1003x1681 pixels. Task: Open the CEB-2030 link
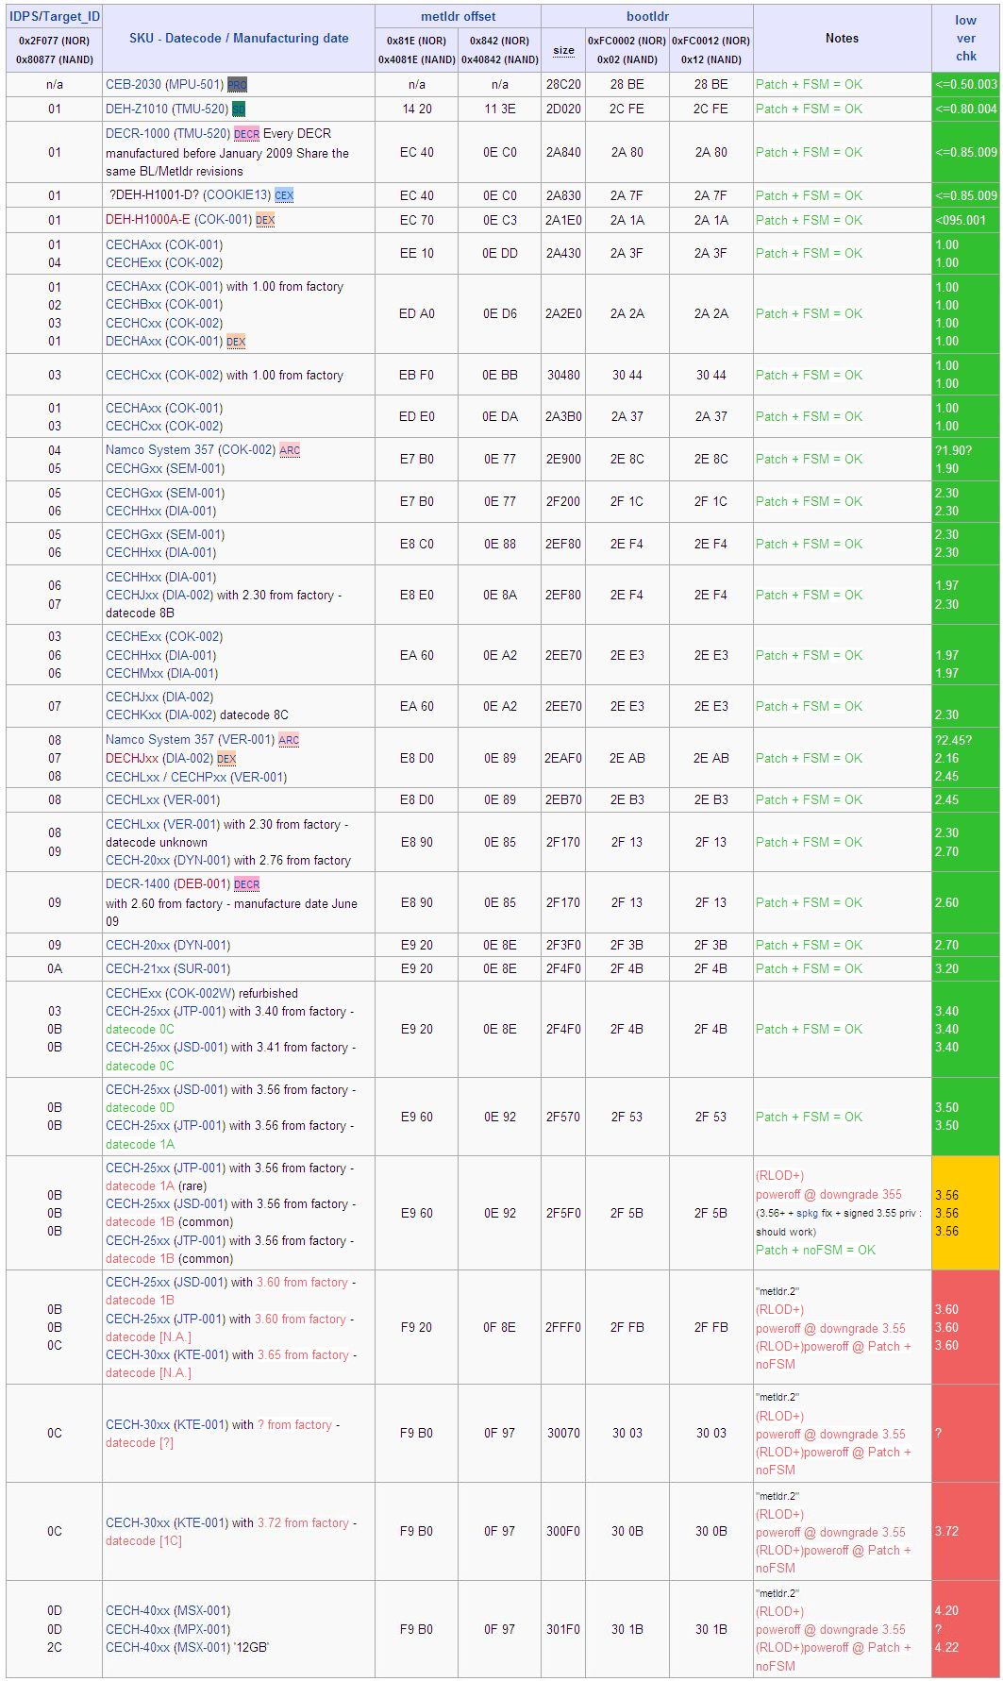(x=133, y=85)
